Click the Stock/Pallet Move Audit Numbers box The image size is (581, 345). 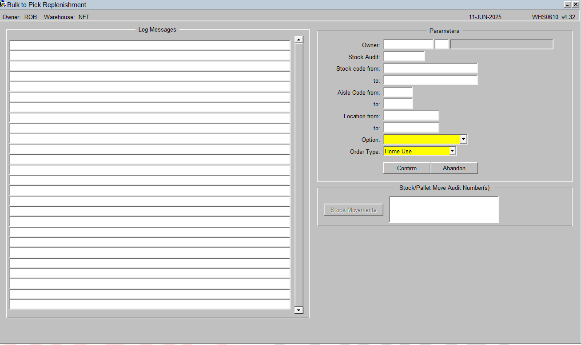click(x=444, y=209)
